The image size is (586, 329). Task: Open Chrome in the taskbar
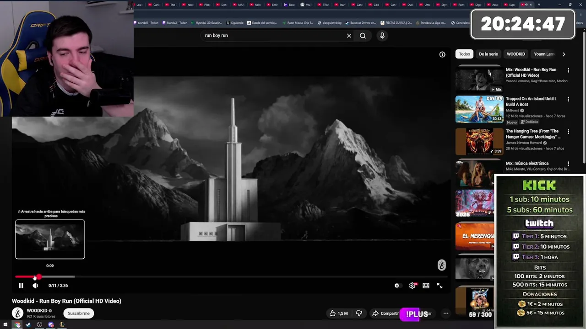pos(17,325)
